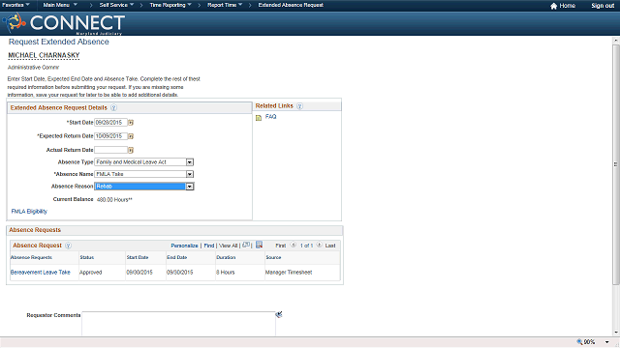The width and height of the screenshot is (620, 348).
Task: Show previous row arrow in Absence Request grid
Action: click(294, 245)
